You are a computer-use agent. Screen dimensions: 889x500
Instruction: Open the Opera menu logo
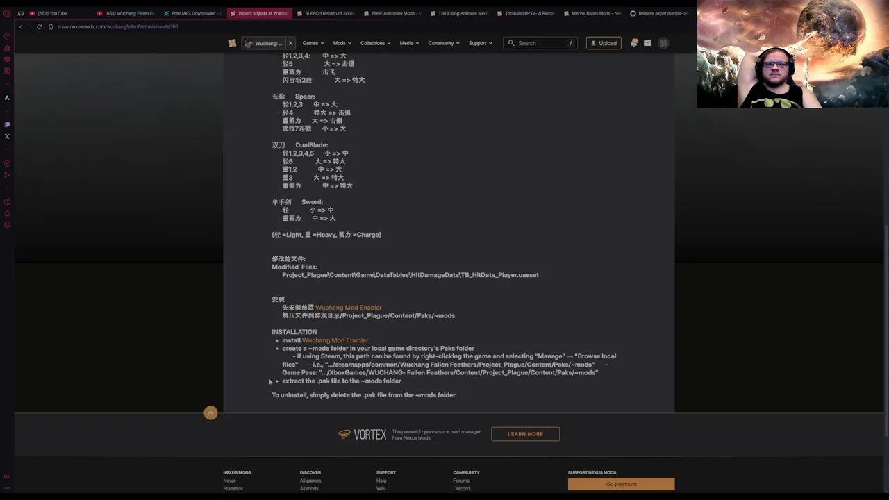click(x=7, y=13)
